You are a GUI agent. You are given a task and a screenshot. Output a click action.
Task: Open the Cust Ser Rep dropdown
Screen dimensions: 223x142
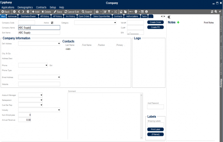41,105
